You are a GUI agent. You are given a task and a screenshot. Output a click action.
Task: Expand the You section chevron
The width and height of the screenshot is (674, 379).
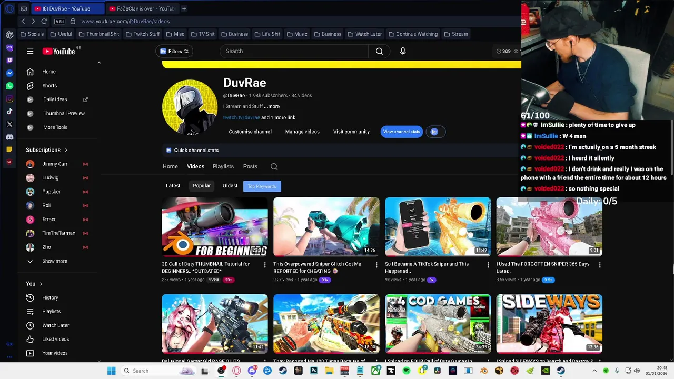(x=41, y=284)
